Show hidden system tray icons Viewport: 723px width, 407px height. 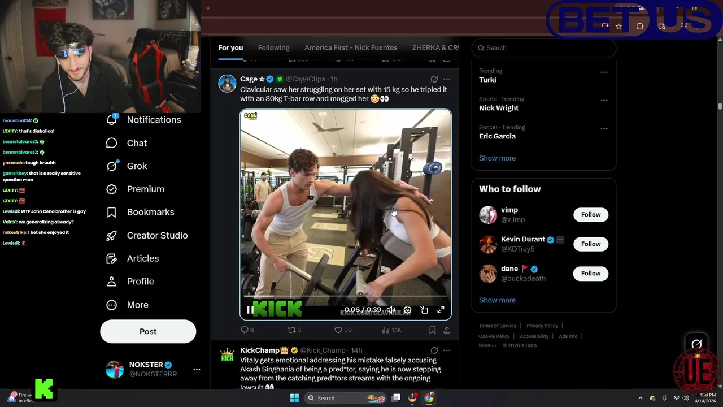tap(640, 398)
